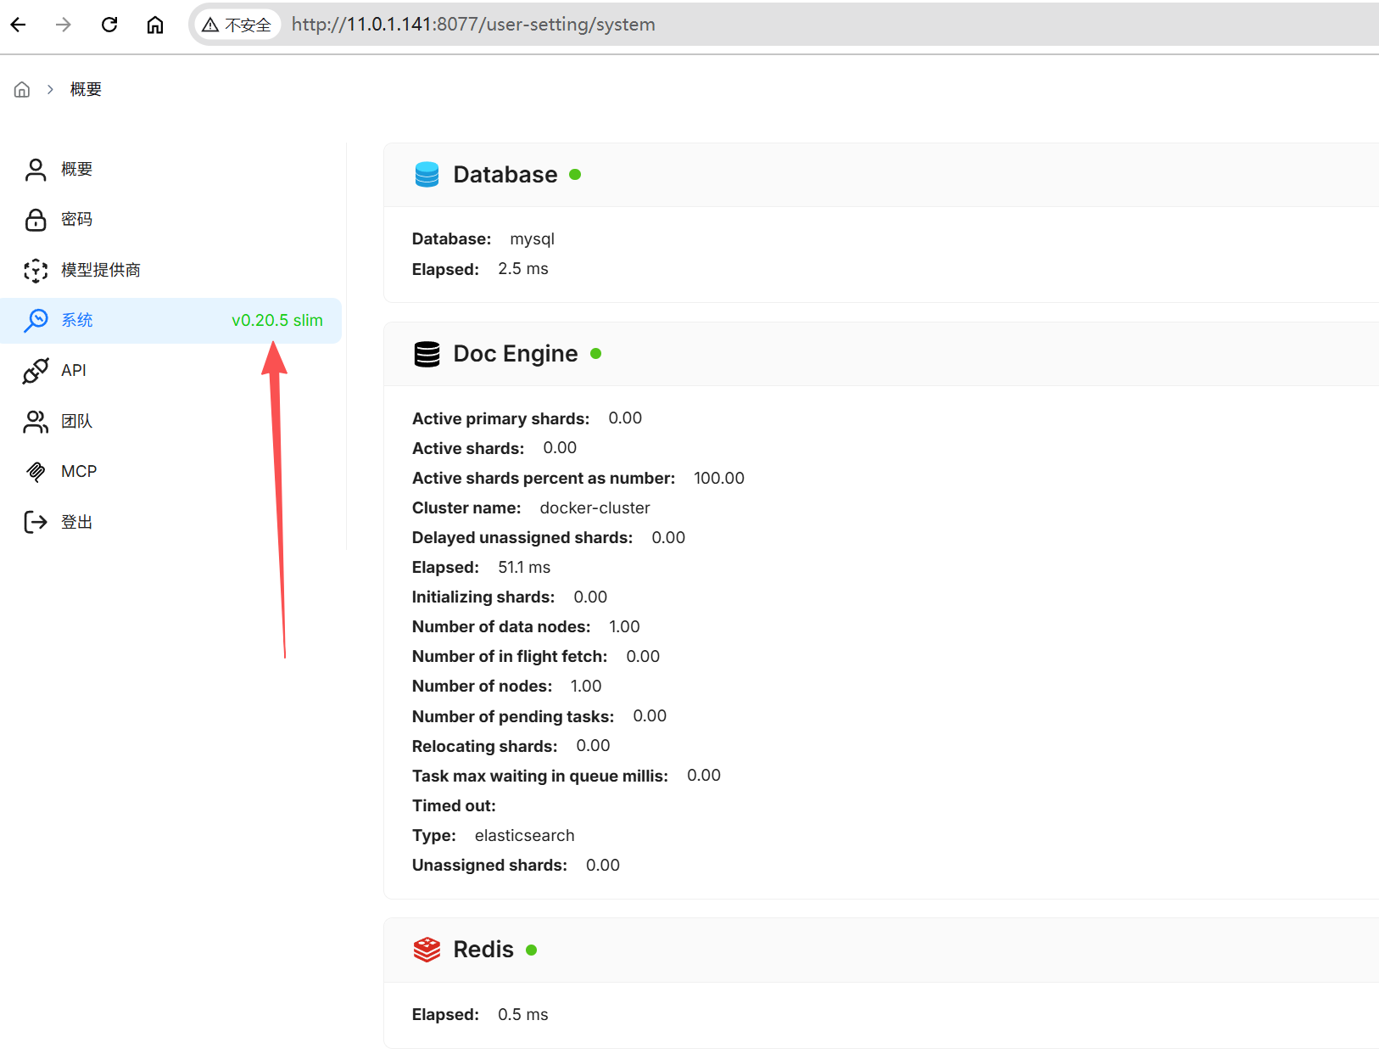Viewport: 1379px width, 1054px height.
Task: Click the Redis card heading
Action: (483, 950)
